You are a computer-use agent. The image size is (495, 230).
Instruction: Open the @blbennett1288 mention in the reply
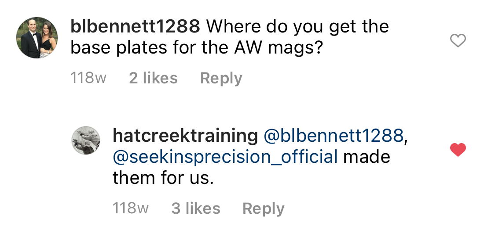pos(333,136)
